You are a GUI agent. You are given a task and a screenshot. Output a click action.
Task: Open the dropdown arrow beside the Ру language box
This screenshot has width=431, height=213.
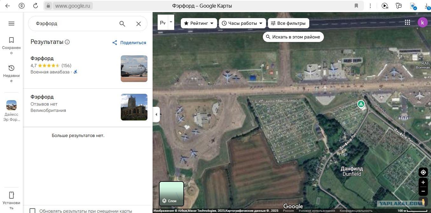coord(171,22)
